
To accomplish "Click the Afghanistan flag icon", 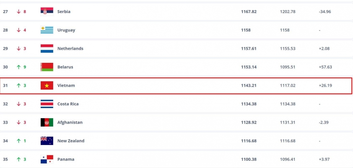I will (x=47, y=122).
